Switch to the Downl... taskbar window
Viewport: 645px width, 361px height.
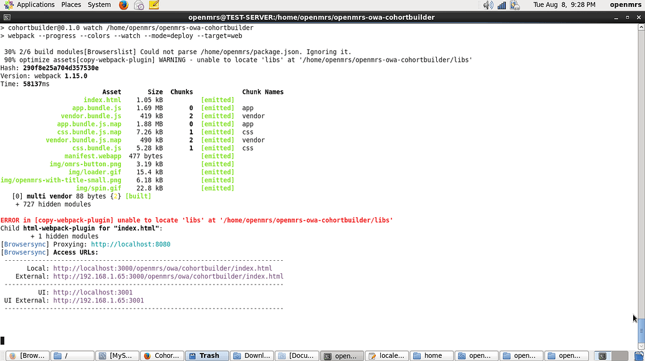click(252, 355)
